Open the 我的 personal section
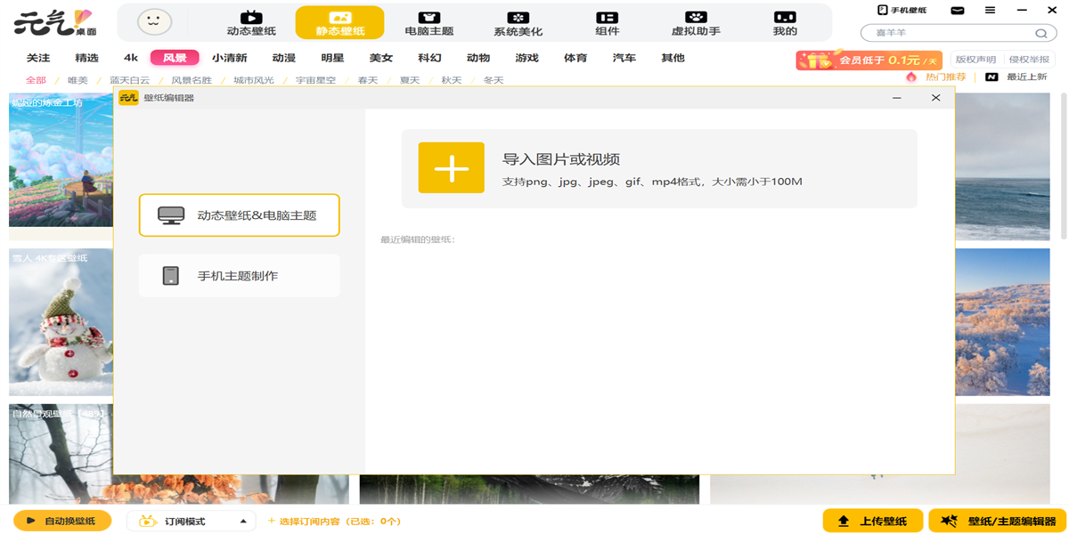This screenshot has width=1069, height=534. coord(783,21)
